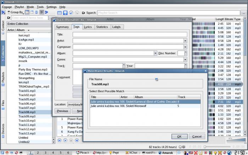Click the Track column header in results
This screenshot has width=248, height=155.
(188, 97)
